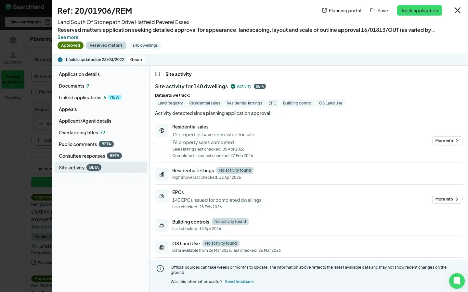Click the info icon in the fields-updated banner
This screenshot has height=292, width=468.
(60, 60)
